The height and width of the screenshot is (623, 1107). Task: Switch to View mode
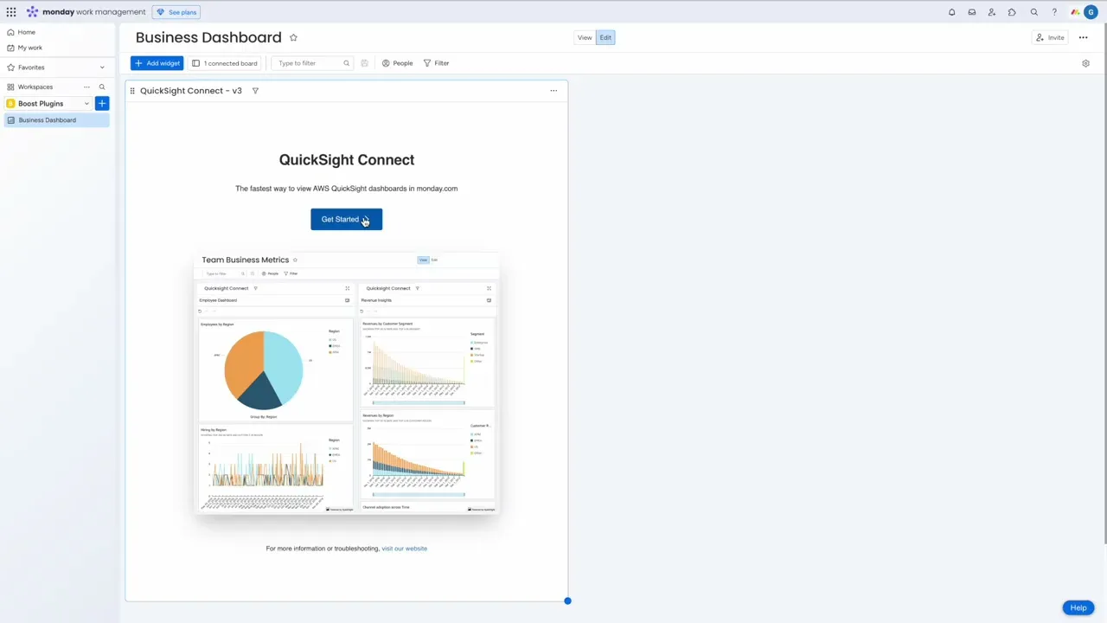[x=585, y=37]
